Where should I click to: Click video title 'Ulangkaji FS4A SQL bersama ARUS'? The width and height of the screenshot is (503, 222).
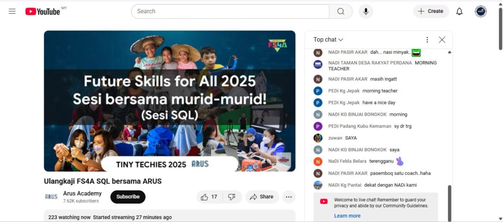[x=103, y=181]
